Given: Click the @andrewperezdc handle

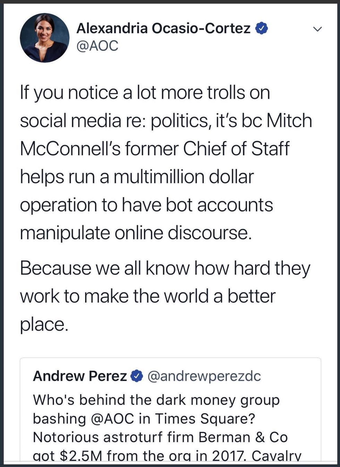Looking at the screenshot, I should [204, 376].
